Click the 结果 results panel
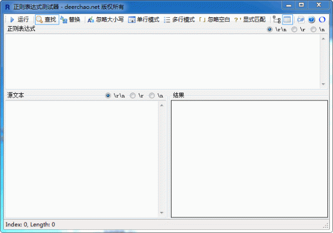This screenshot has height=233, width=333. 249,158
